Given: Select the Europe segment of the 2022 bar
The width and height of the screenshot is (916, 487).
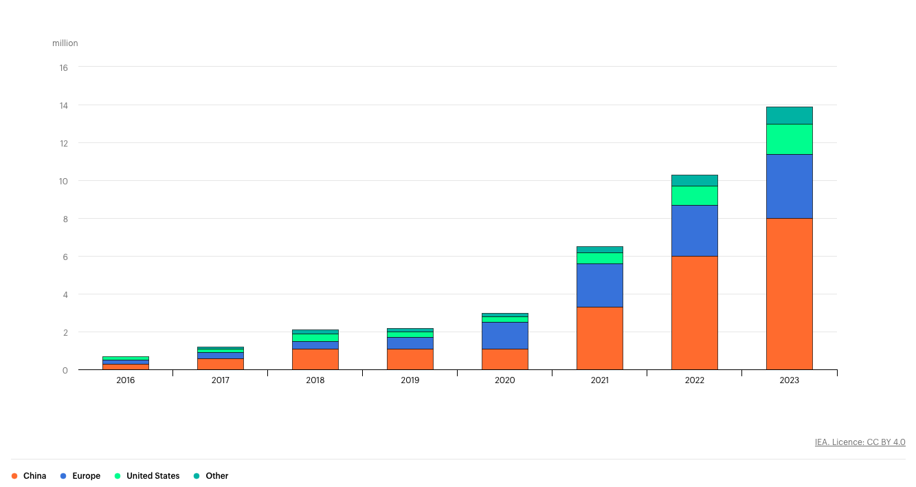Looking at the screenshot, I should [x=694, y=230].
